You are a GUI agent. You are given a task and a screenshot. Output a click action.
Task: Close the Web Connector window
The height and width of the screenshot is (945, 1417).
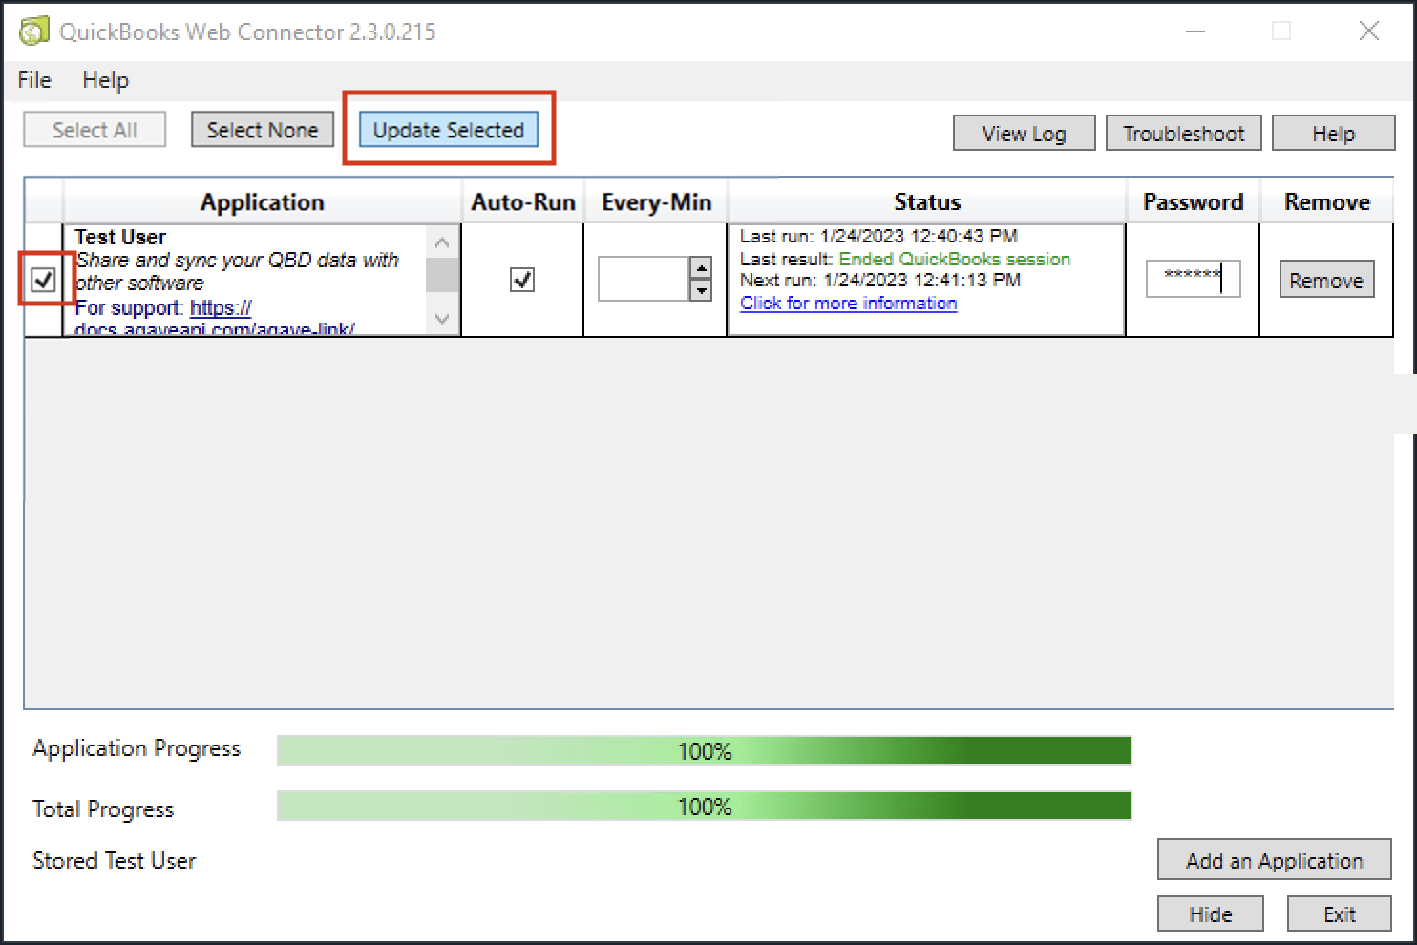click(1369, 31)
